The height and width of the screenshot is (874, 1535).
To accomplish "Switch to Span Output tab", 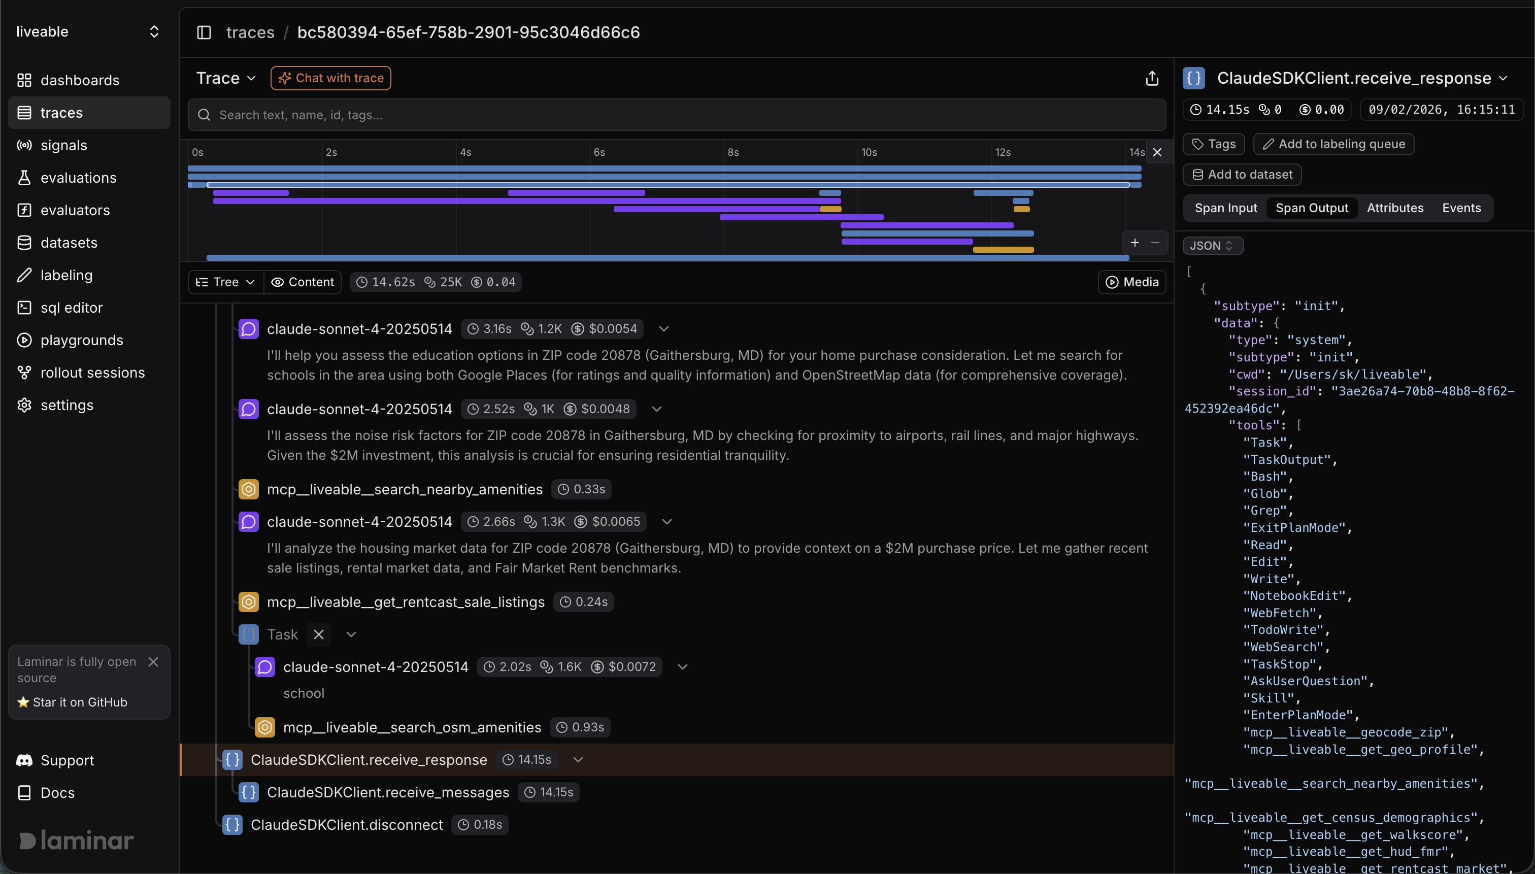I will (1312, 208).
